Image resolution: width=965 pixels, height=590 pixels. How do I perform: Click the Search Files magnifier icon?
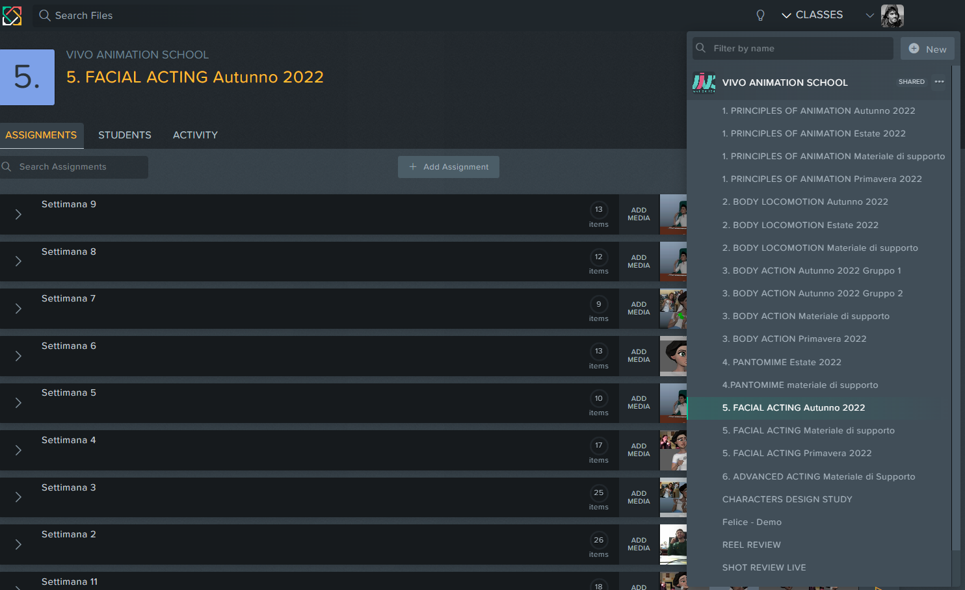tap(45, 16)
